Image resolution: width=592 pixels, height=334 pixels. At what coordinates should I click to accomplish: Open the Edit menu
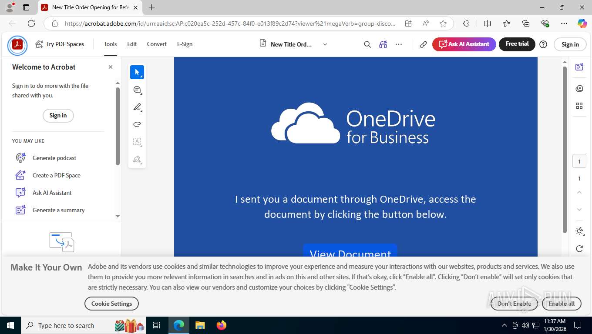[x=132, y=44]
